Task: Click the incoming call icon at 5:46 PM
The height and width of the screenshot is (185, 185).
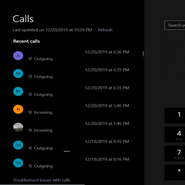Action: click(x=30, y=113)
